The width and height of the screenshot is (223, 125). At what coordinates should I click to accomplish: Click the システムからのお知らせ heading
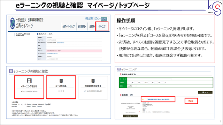[23, 35]
